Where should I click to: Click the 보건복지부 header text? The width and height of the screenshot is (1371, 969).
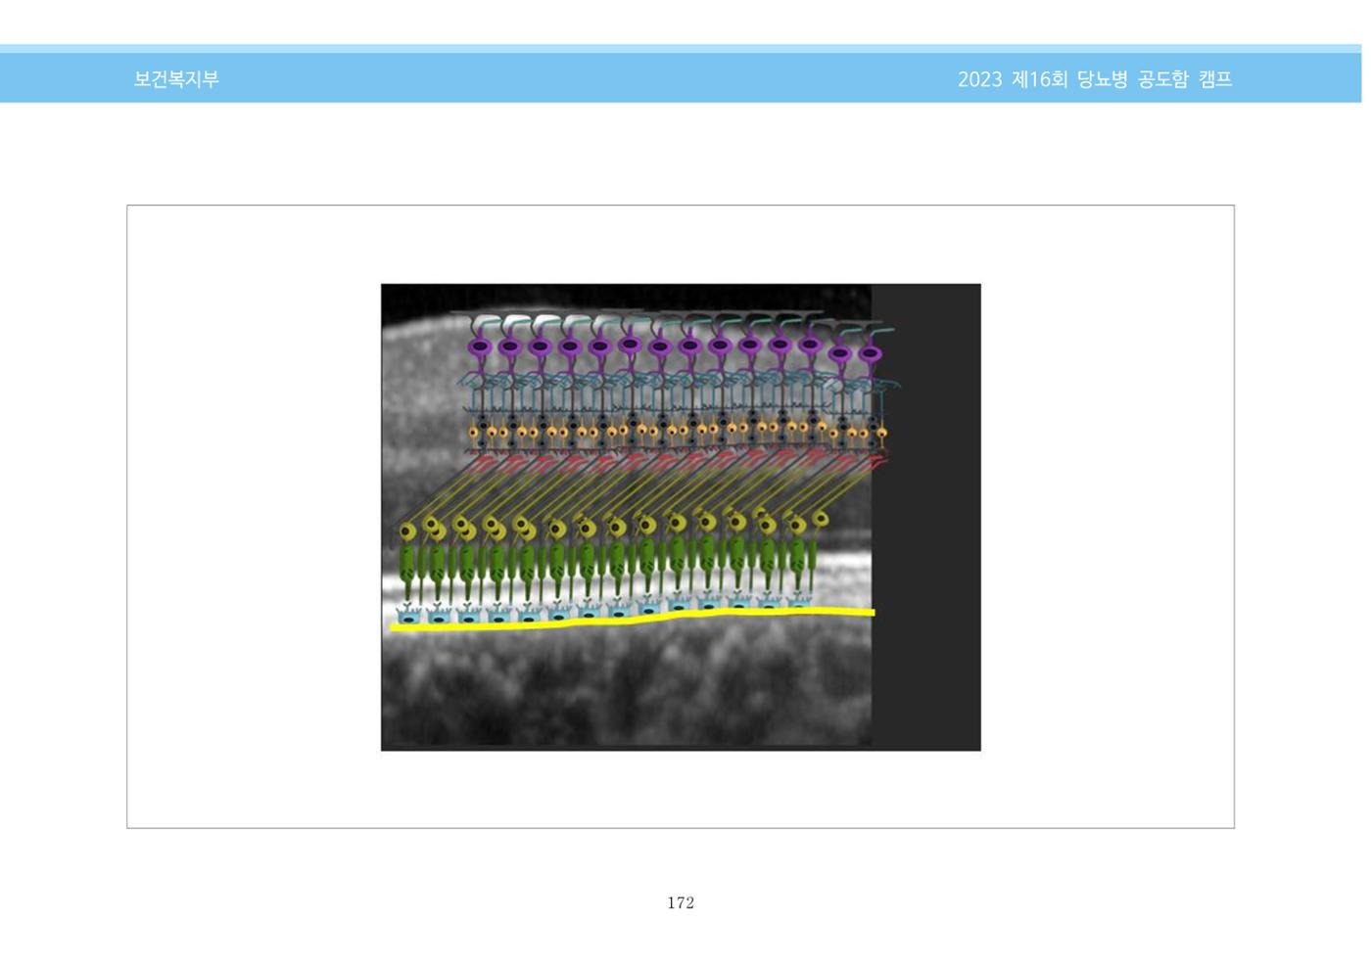click(x=176, y=79)
